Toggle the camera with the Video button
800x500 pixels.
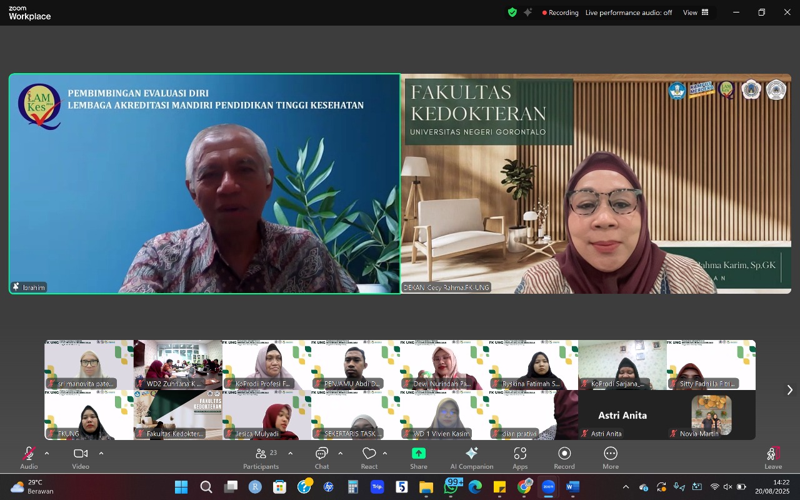(81, 458)
